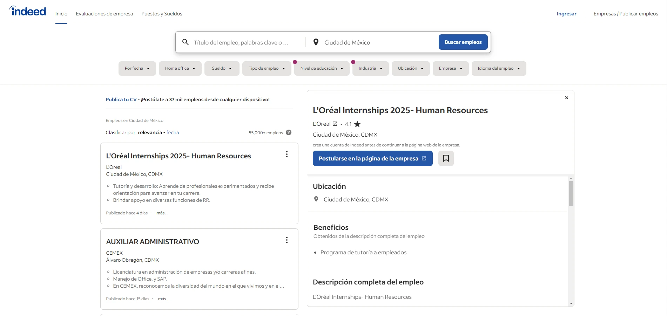Click the Buscar empleos button
Screen dimensions: 667x316
click(x=463, y=42)
